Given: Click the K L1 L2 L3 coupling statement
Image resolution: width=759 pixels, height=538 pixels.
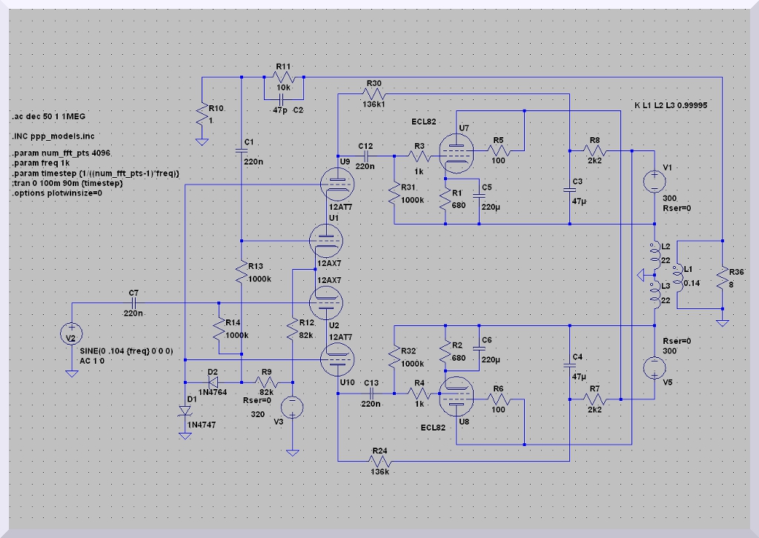Looking at the screenshot, I should click(x=671, y=105).
